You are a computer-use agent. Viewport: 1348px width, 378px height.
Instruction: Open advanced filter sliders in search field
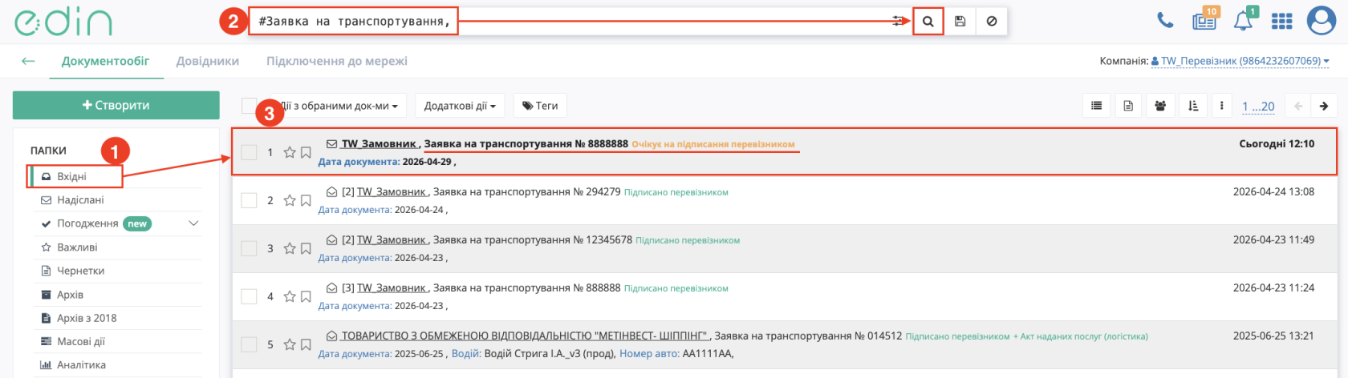(898, 22)
